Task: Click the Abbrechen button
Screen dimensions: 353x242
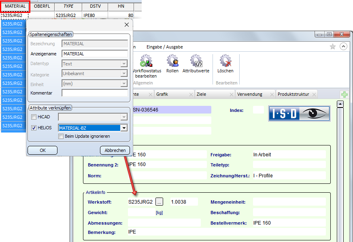Action: tap(115, 150)
